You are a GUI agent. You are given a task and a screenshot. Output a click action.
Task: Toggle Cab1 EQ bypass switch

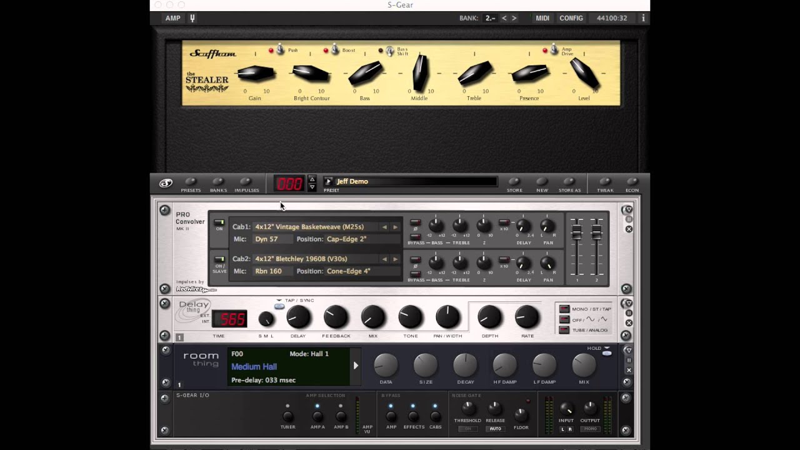(x=415, y=236)
